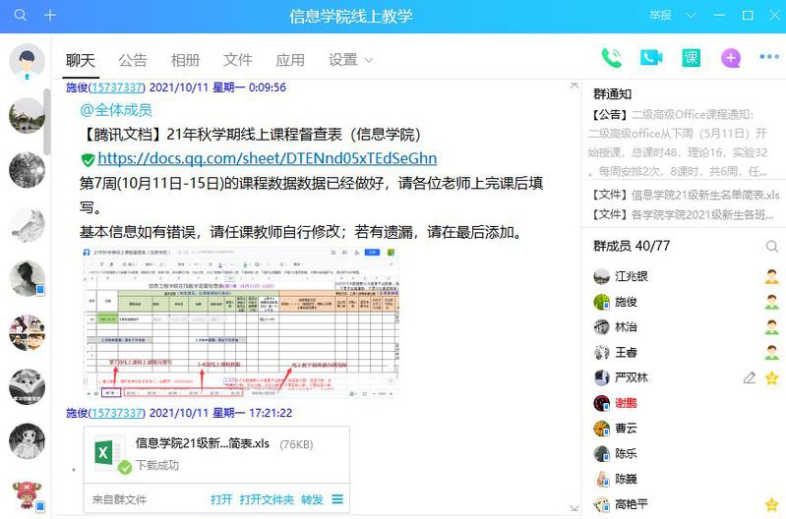Open the file message hamburger menu
Screen dimensions: 786x519
[x=337, y=499]
